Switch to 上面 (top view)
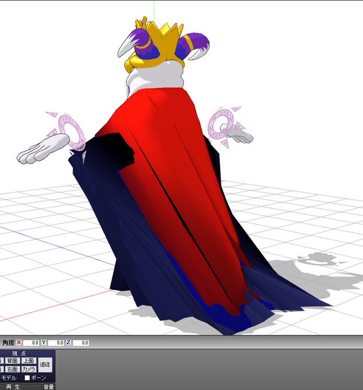Screen dimensions: 363x390 click(29, 361)
